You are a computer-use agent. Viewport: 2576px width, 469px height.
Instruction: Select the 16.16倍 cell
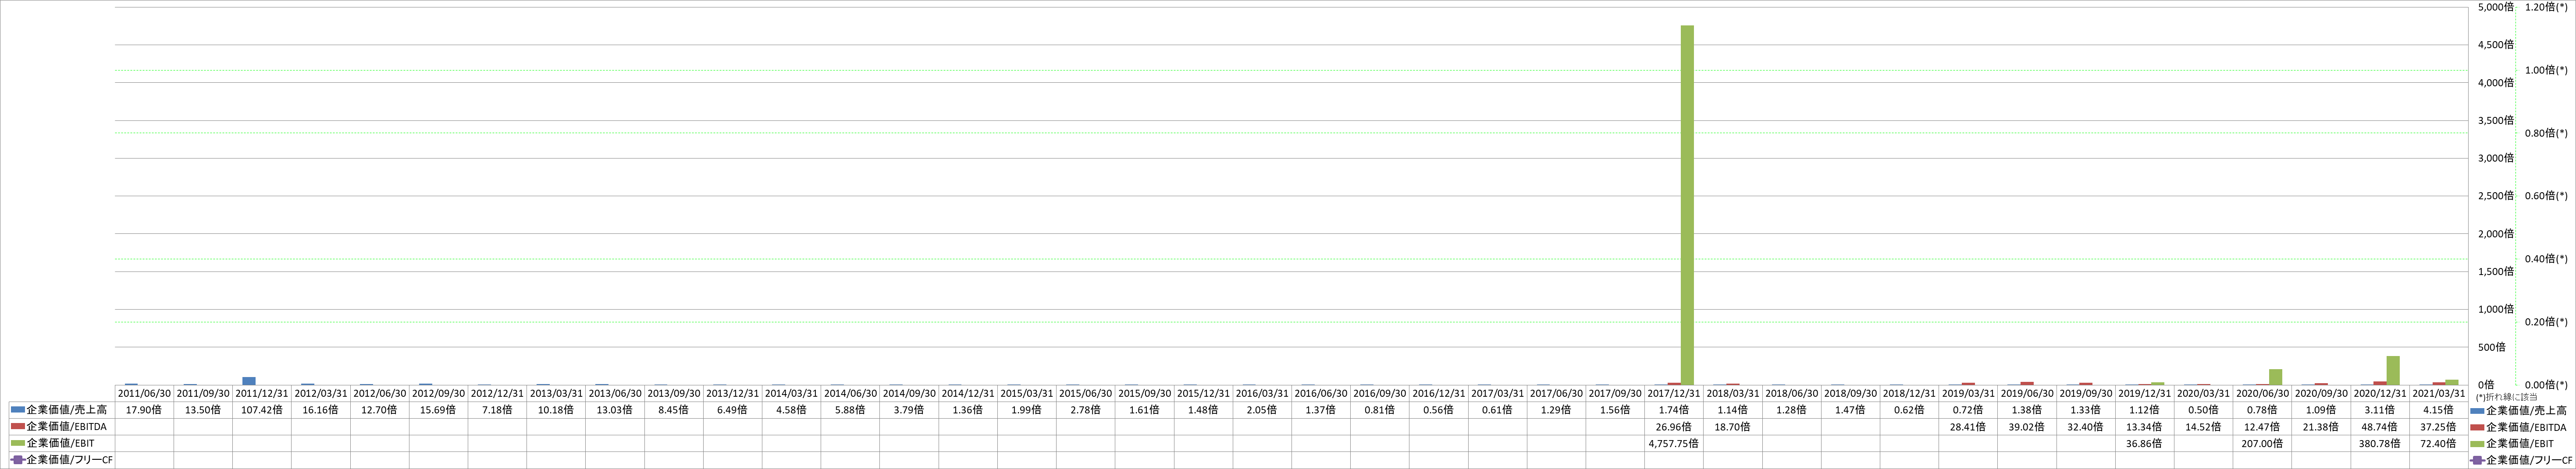click(x=321, y=410)
